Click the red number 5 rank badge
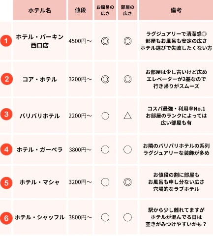 [6, 183]
